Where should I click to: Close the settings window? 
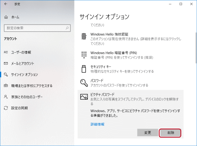191,4
